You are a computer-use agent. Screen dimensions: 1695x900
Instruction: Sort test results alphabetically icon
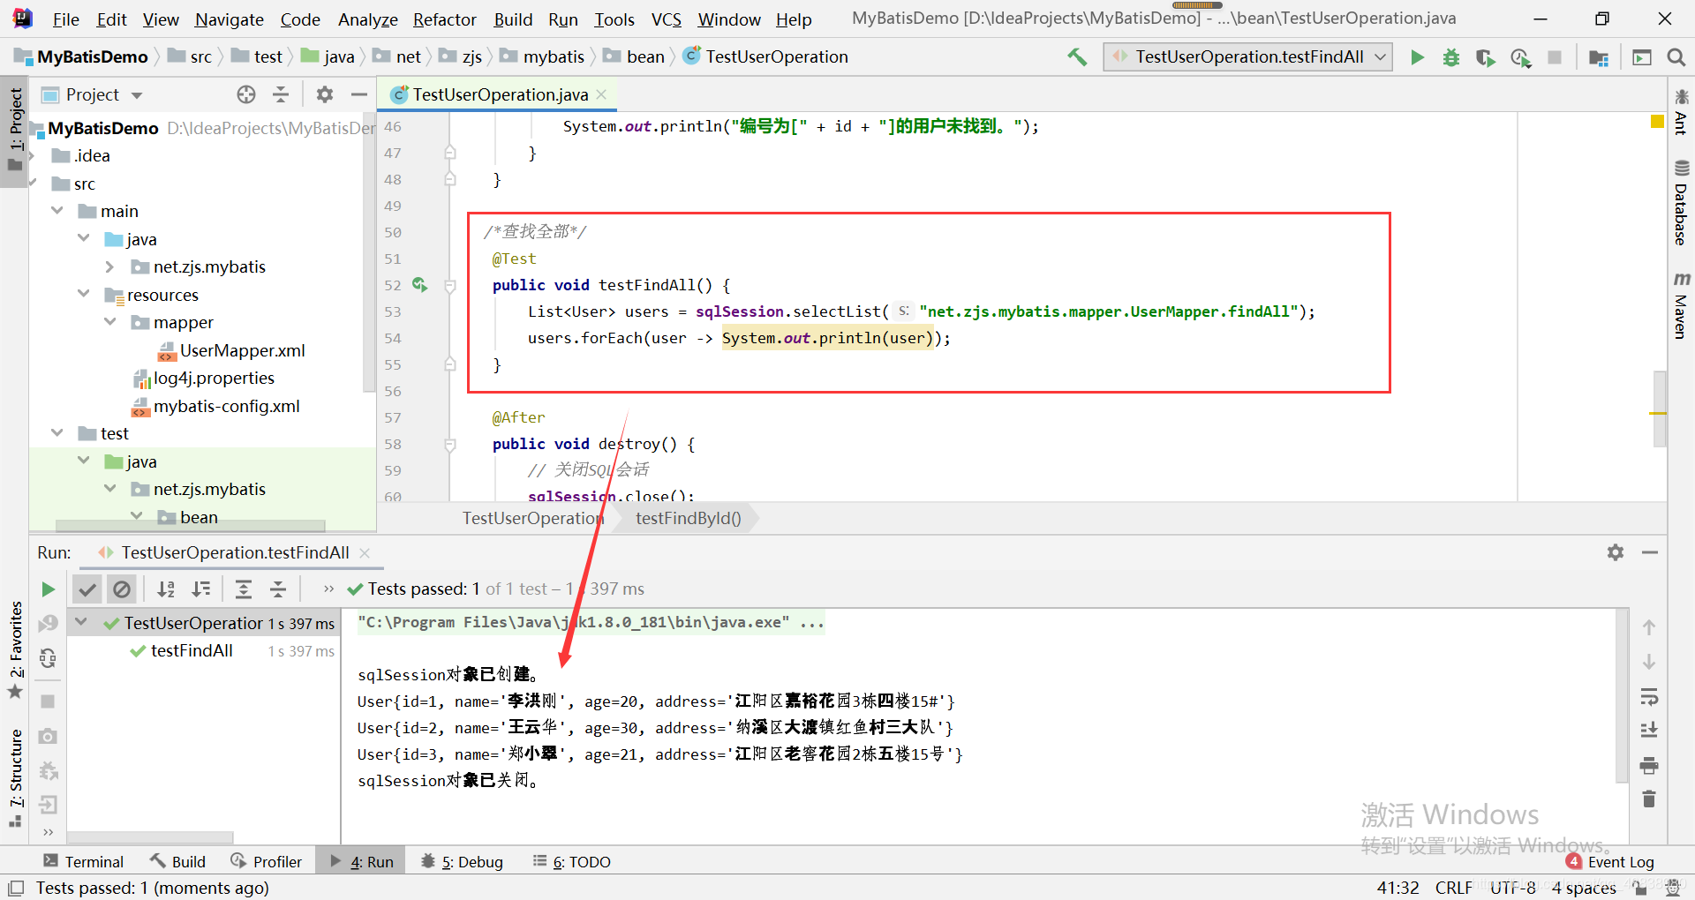click(x=166, y=589)
